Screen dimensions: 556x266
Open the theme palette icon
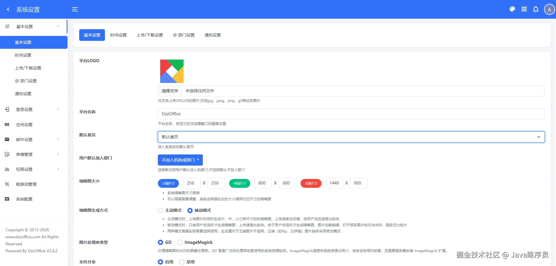512,9
